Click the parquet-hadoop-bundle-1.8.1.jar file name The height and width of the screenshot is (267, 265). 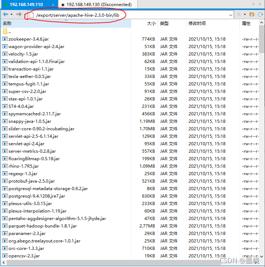click(43, 226)
